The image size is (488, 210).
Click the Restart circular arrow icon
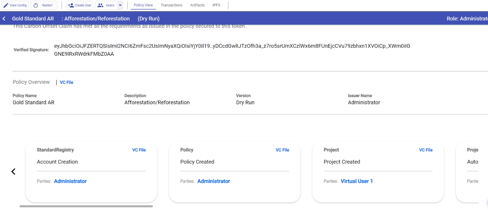pos(36,5)
